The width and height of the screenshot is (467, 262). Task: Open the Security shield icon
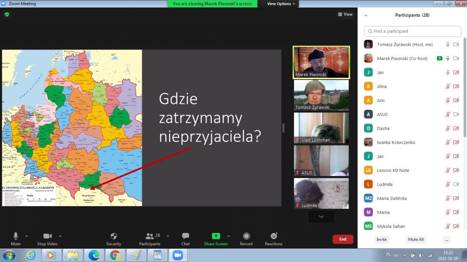[114, 236]
